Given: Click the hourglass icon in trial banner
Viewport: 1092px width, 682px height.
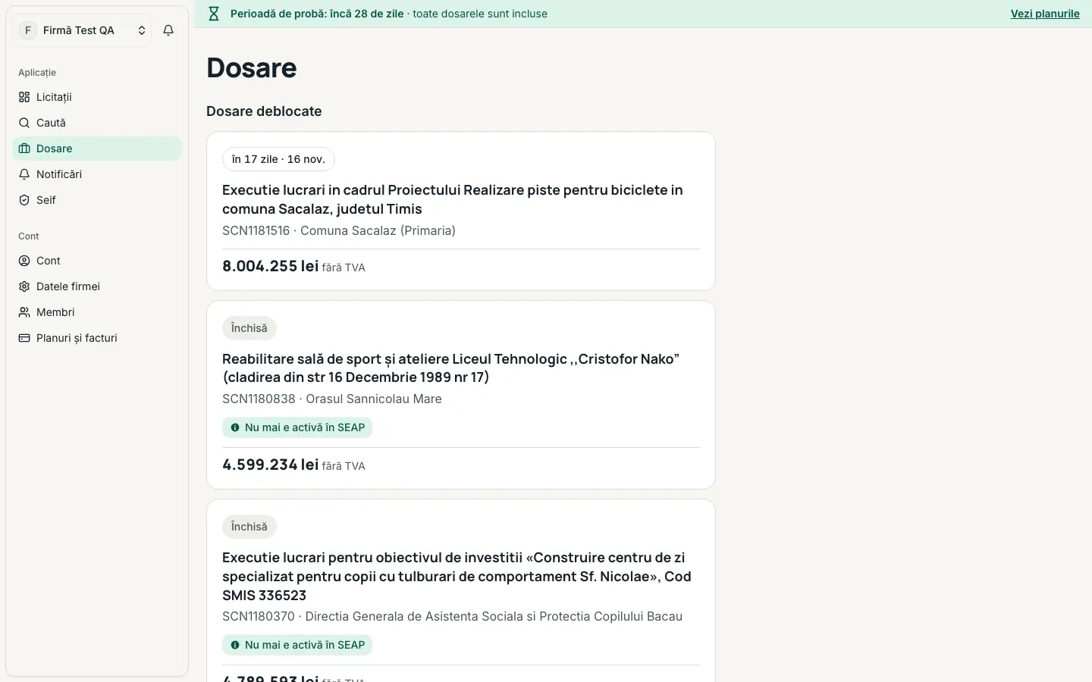Looking at the screenshot, I should coord(214,14).
